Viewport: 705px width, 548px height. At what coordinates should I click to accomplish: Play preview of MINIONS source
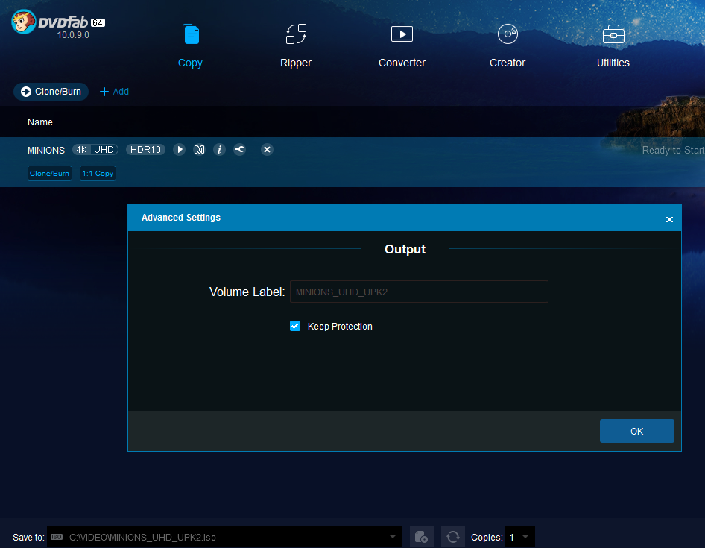(179, 150)
